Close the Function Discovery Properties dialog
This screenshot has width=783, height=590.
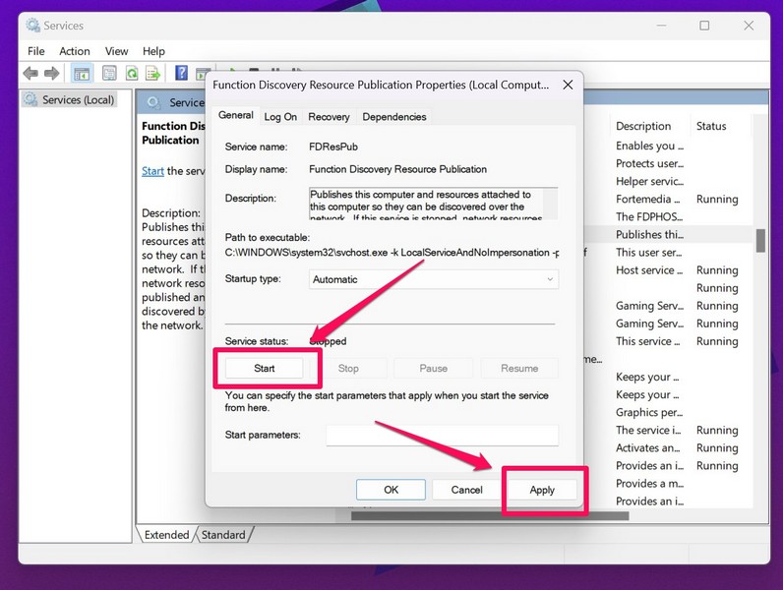pos(567,86)
